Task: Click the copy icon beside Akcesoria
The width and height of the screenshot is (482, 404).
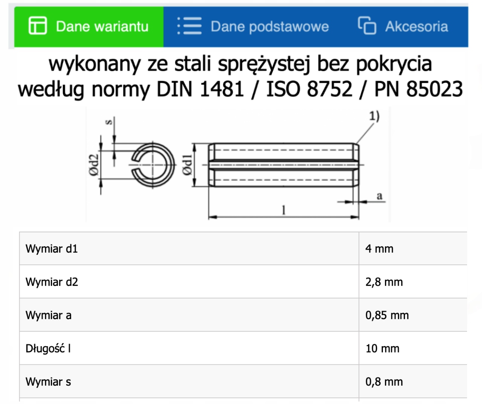Action: point(367,25)
